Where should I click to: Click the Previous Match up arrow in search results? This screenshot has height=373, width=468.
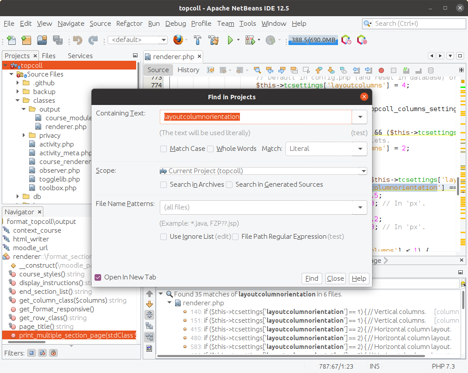(x=150, y=294)
